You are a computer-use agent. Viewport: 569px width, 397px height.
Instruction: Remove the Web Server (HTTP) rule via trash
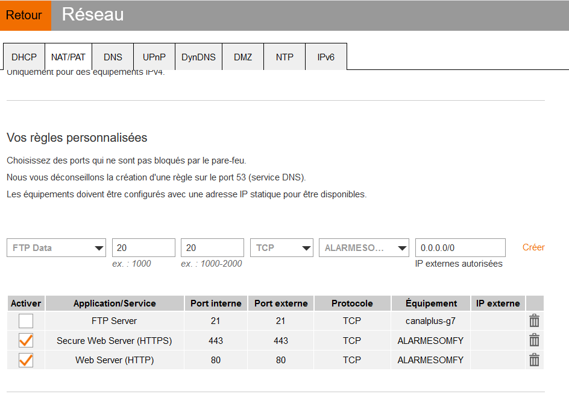[534, 360]
